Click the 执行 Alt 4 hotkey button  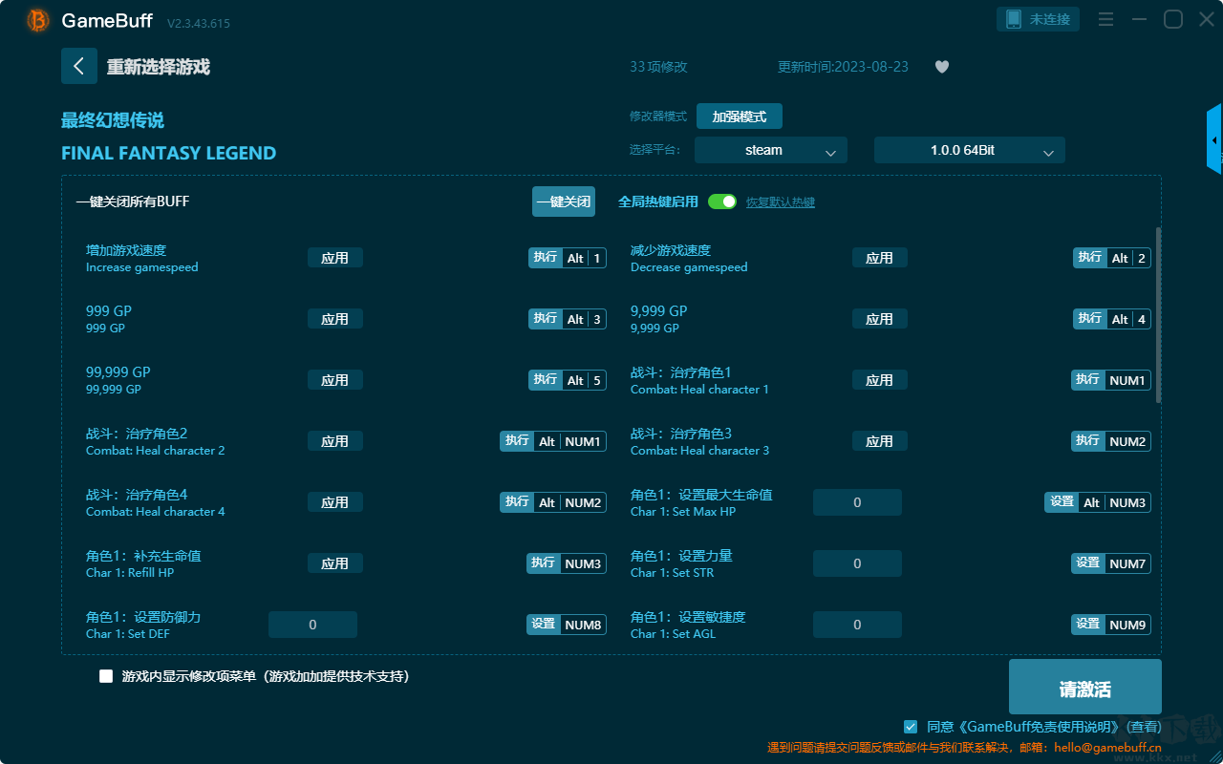point(1112,319)
